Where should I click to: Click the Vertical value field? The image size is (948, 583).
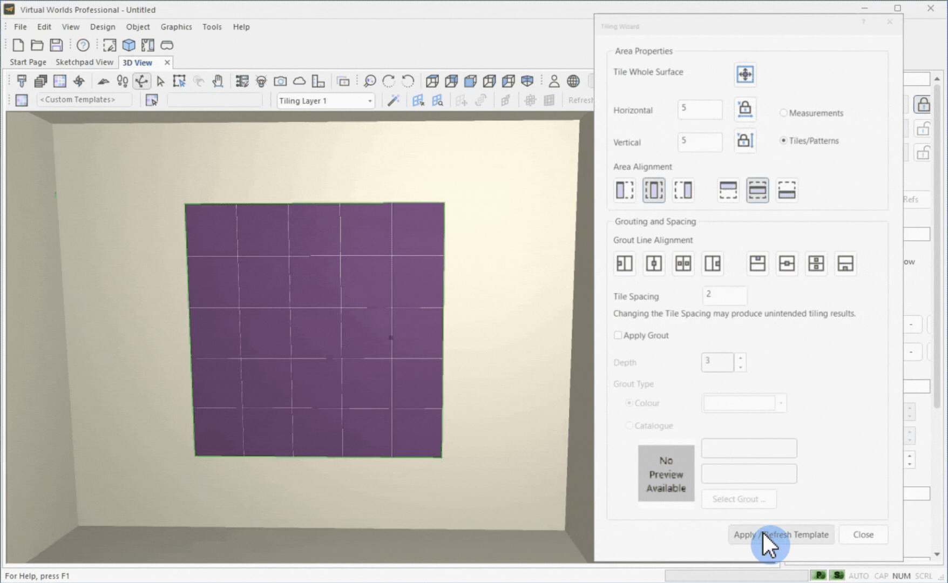point(700,142)
